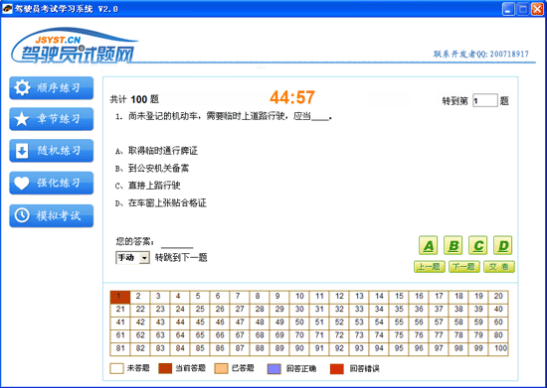
Task: Click the 回答正确 blue legend swatch
Action: tap(273, 368)
